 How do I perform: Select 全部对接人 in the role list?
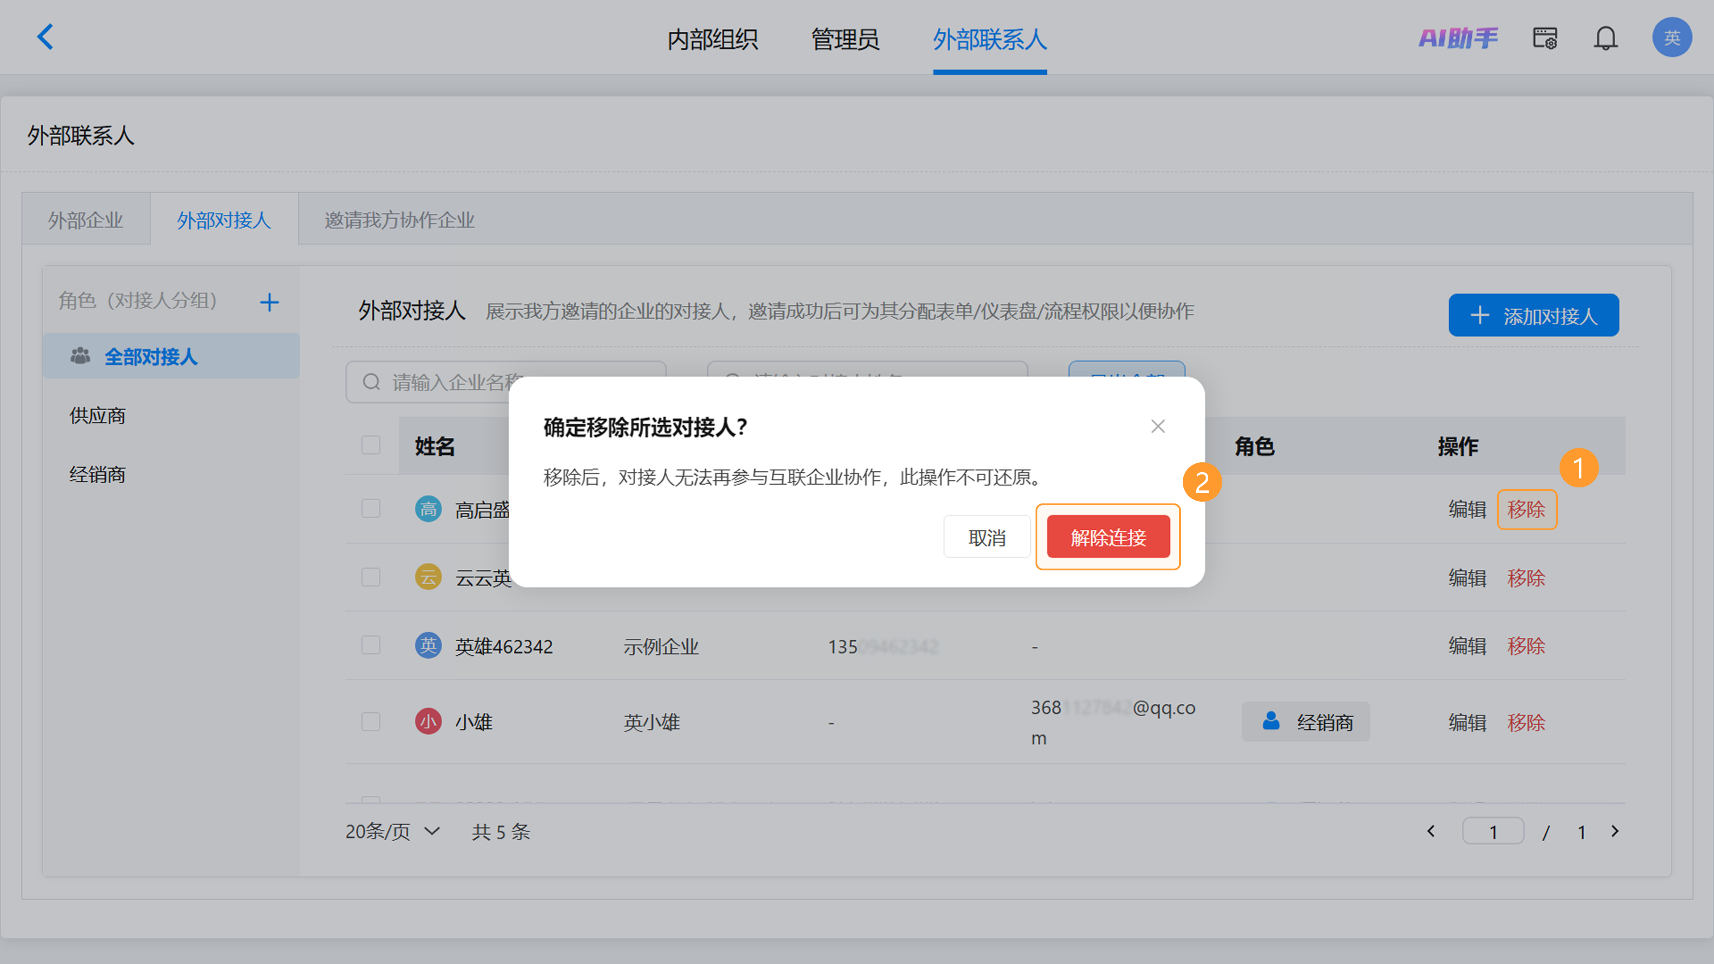tap(171, 357)
